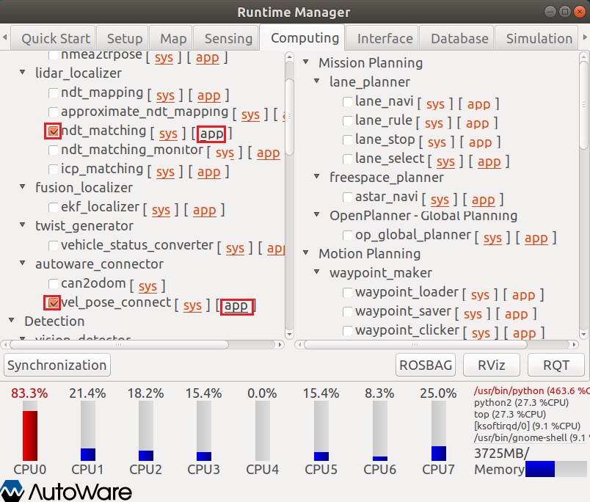Enable the lane_rule checkbox

[x=348, y=121]
